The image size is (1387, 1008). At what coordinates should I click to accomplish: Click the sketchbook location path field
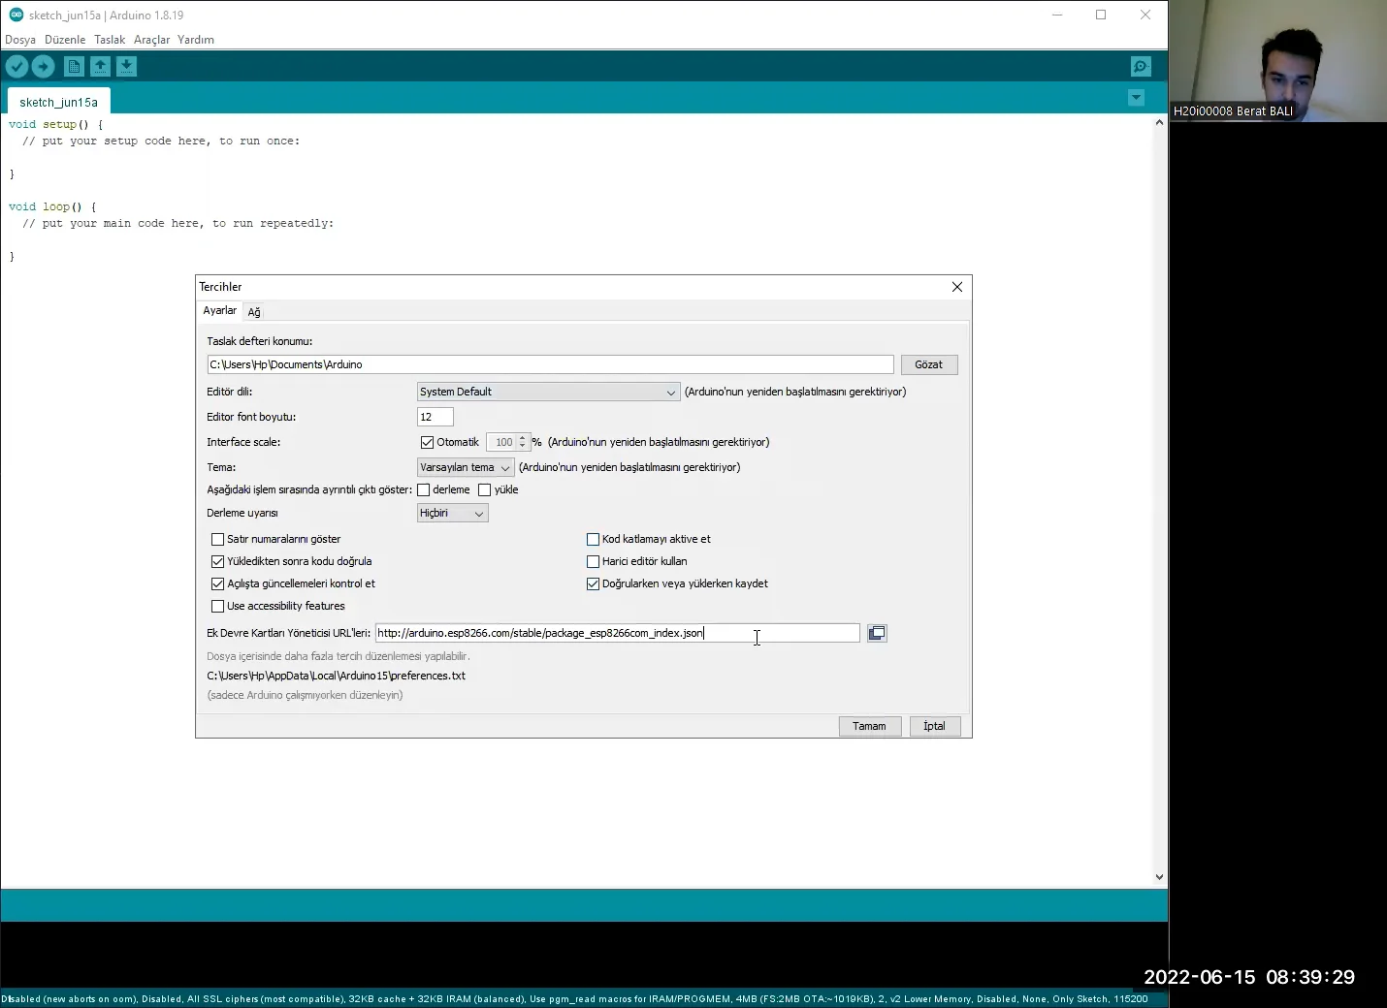pos(550,364)
